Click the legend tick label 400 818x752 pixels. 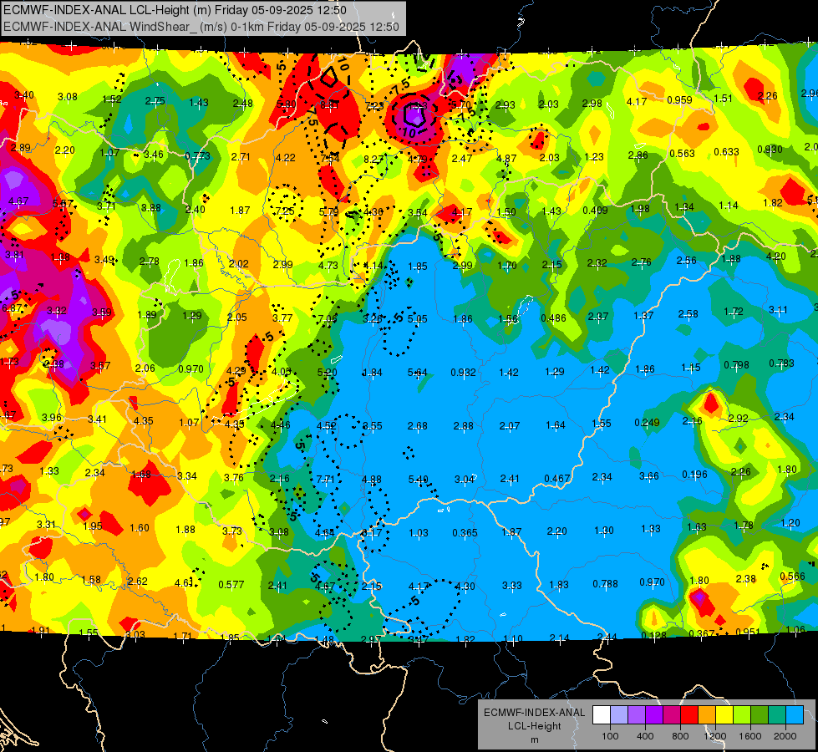tap(645, 736)
